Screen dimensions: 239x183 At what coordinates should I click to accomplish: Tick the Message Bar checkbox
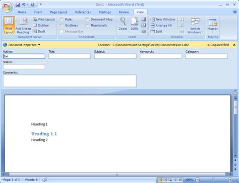click(x=62, y=31)
